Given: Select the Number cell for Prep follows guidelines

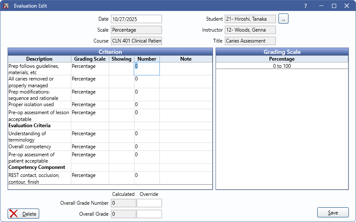Looking at the screenshot, I should coord(147,69).
